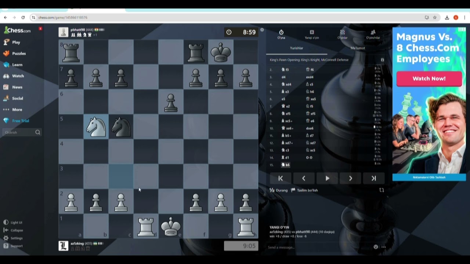
Task: Flip the board with the arrows icon
Action: [382, 190]
